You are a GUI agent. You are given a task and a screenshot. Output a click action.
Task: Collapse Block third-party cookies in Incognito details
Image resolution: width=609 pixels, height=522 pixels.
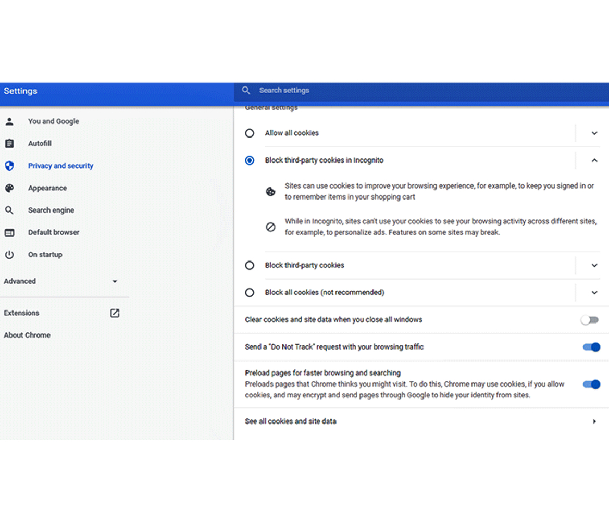(594, 160)
